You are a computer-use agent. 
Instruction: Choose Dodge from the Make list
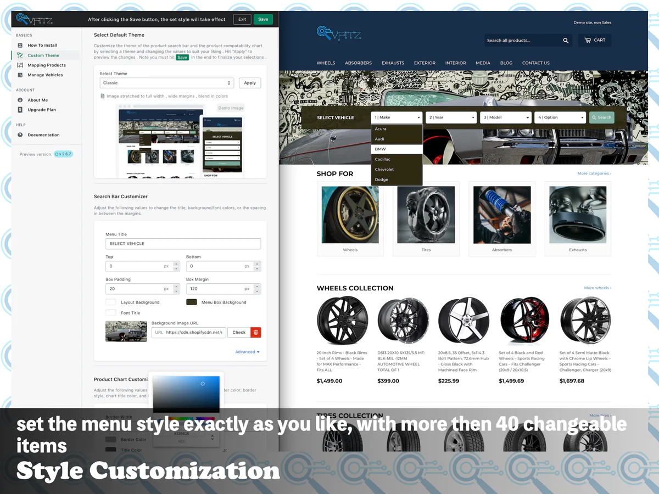[396, 179]
